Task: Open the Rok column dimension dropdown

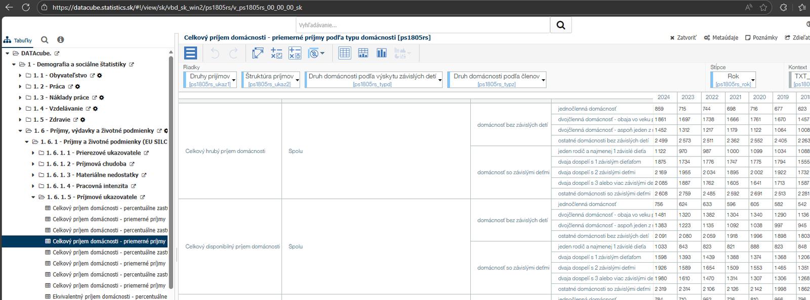Action: point(753,80)
